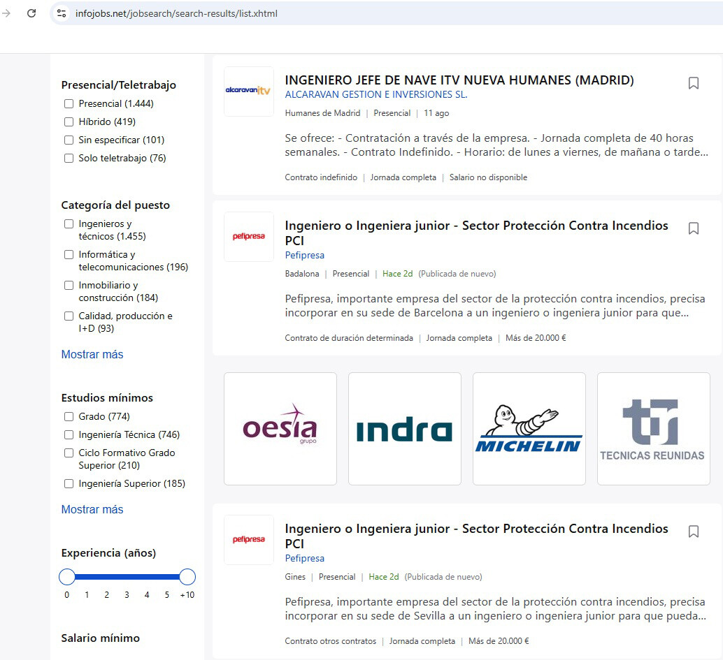
Task: Open the Michelin company logo card
Action: pyautogui.click(x=529, y=428)
